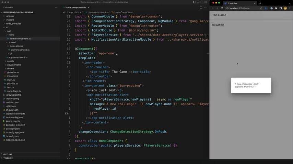
Task: Toggle bottom panel layout icon in title bar
Action: pyautogui.click(x=198, y=2)
